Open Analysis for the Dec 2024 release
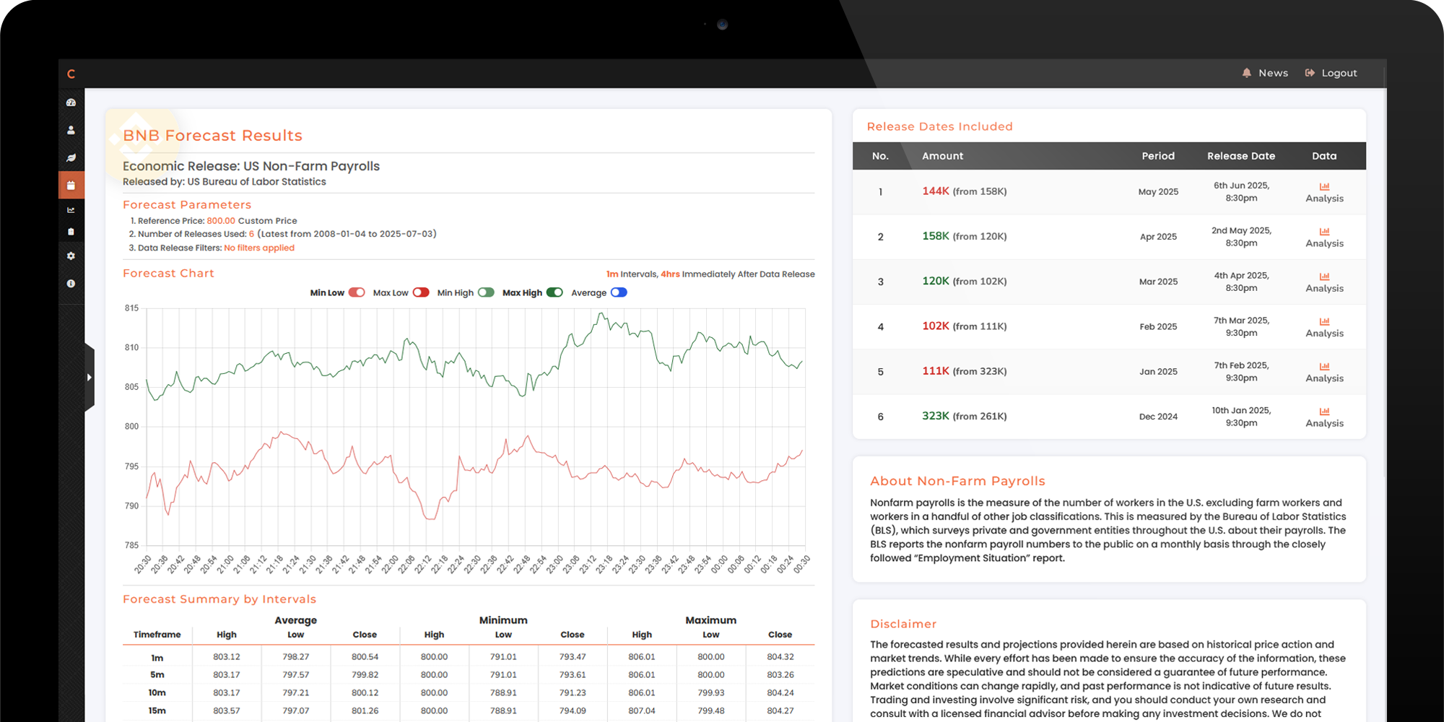The height and width of the screenshot is (722, 1444). 1324,417
